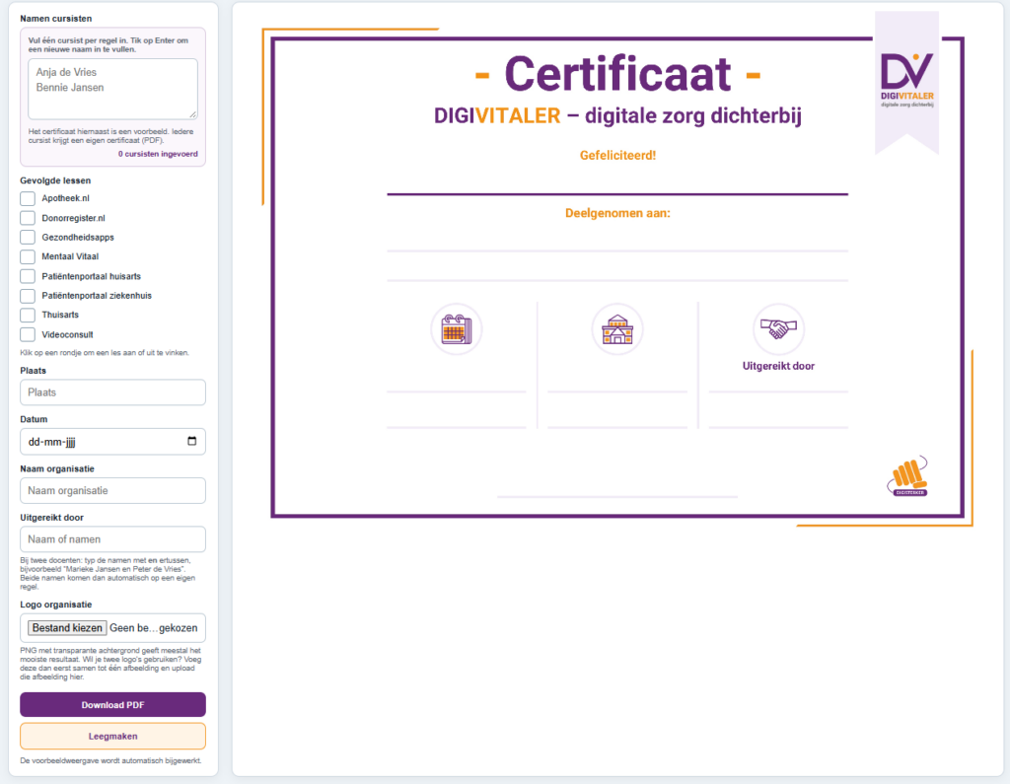
Task: Click the Download PDF button
Action: pyautogui.click(x=112, y=705)
